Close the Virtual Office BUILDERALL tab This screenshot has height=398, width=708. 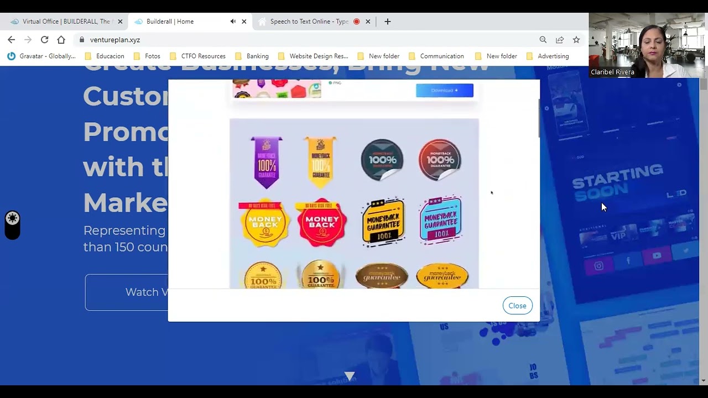point(120,22)
